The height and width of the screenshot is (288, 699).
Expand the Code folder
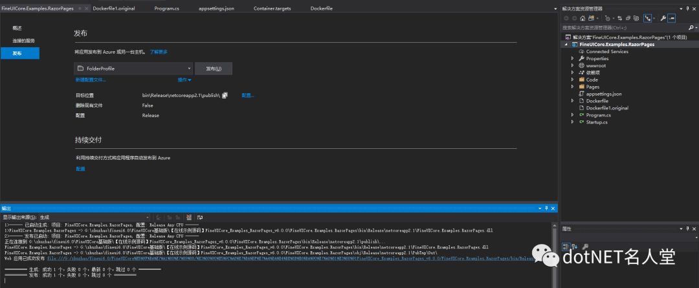[573, 80]
